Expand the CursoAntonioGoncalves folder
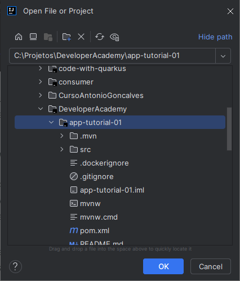The image size is (240, 281). click(41, 95)
